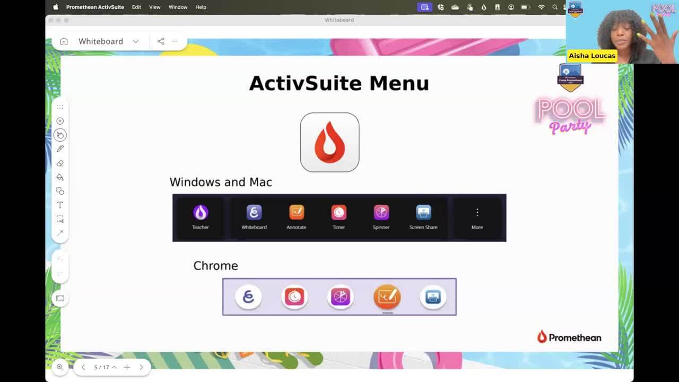Go to the previous page arrow

coord(83,367)
